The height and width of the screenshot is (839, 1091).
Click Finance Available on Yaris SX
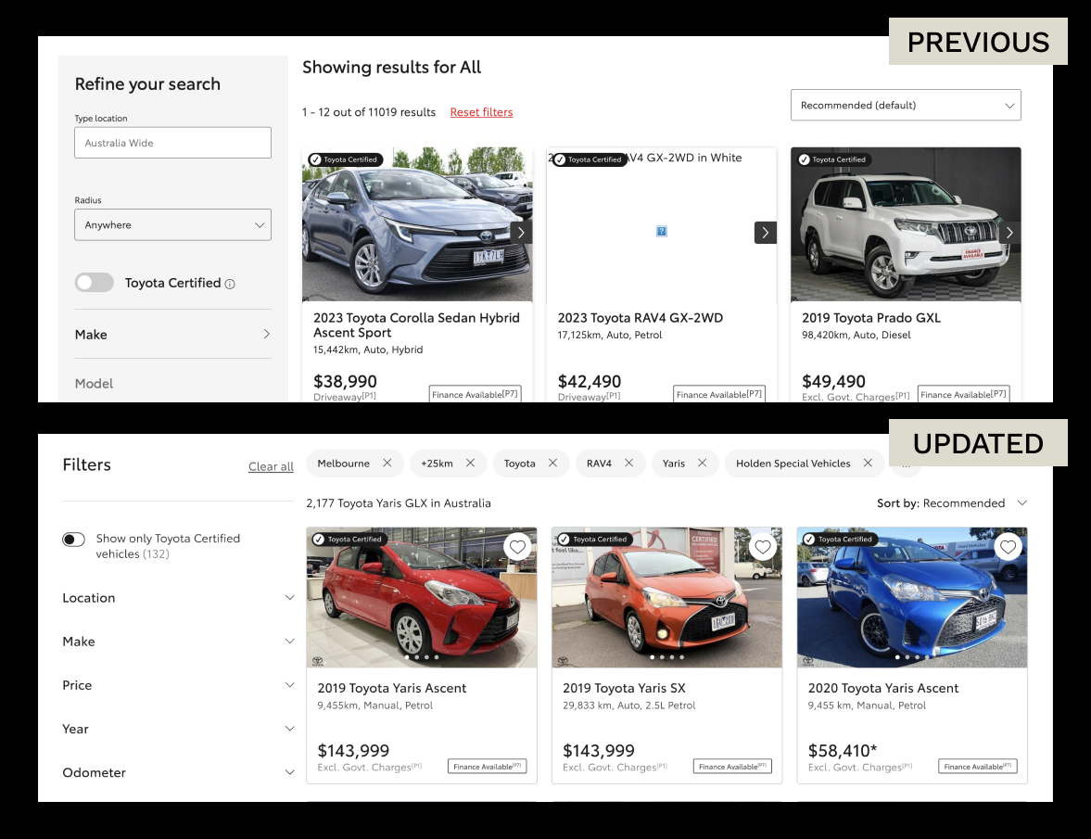click(732, 766)
